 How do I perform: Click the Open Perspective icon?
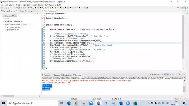182,8
